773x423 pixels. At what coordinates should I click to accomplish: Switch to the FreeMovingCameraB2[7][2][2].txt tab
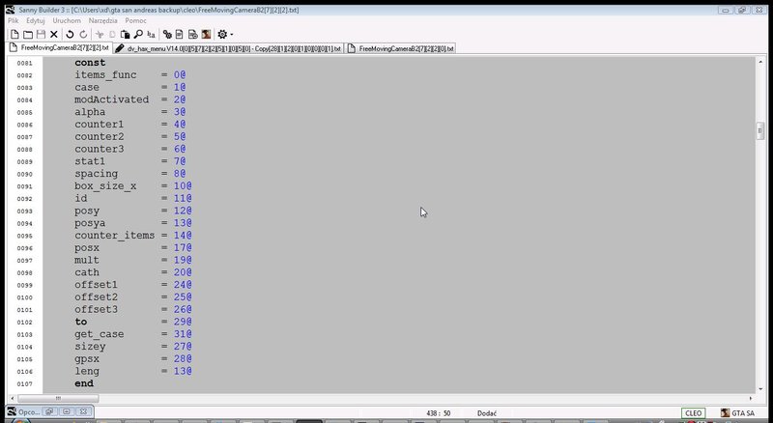click(60, 48)
